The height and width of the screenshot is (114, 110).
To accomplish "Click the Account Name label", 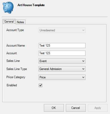I will (x=16, y=46).
